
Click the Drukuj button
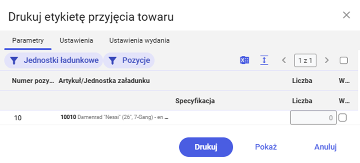(206, 147)
